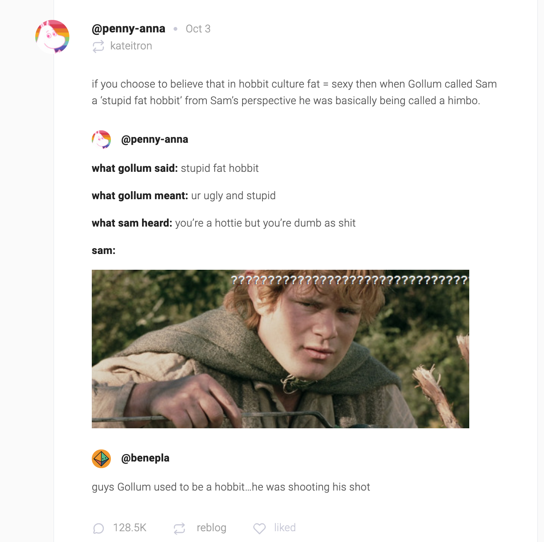
Task: Visit the @benepla blog link
Action: (145, 458)
